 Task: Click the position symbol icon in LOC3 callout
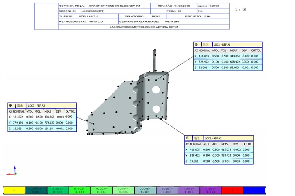[x=11, y=106]
